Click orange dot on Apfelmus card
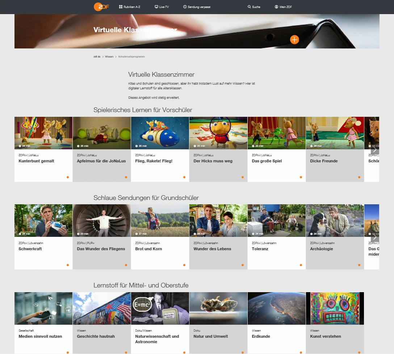Screen dimensions: 394x354 (126, 177)
